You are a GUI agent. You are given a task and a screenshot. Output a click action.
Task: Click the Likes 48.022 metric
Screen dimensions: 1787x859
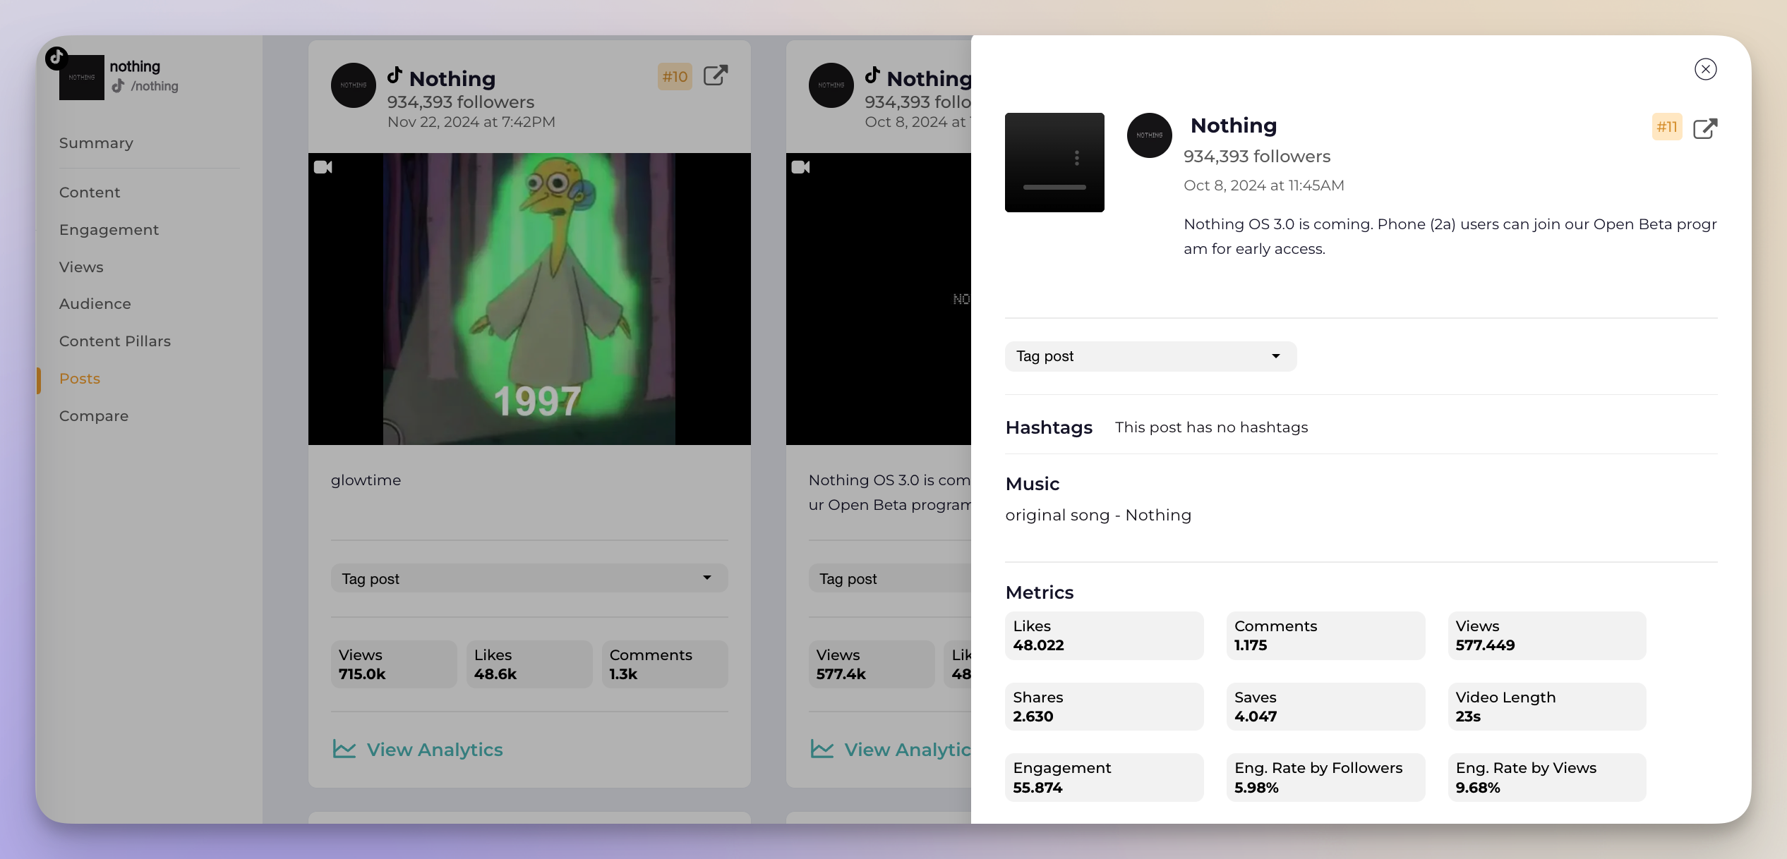coord(1105,635)
